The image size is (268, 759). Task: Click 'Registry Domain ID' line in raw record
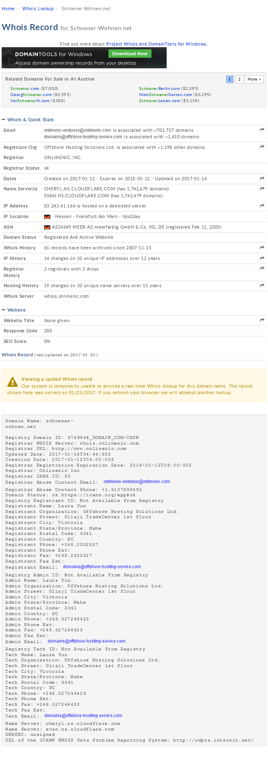(72, 438)
